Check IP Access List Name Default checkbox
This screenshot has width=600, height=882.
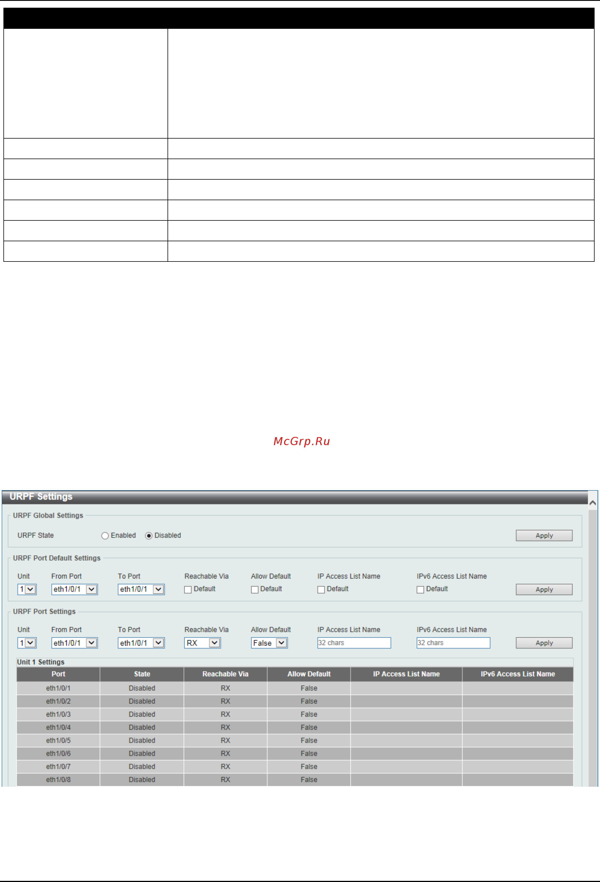click(x=321, y=590)
